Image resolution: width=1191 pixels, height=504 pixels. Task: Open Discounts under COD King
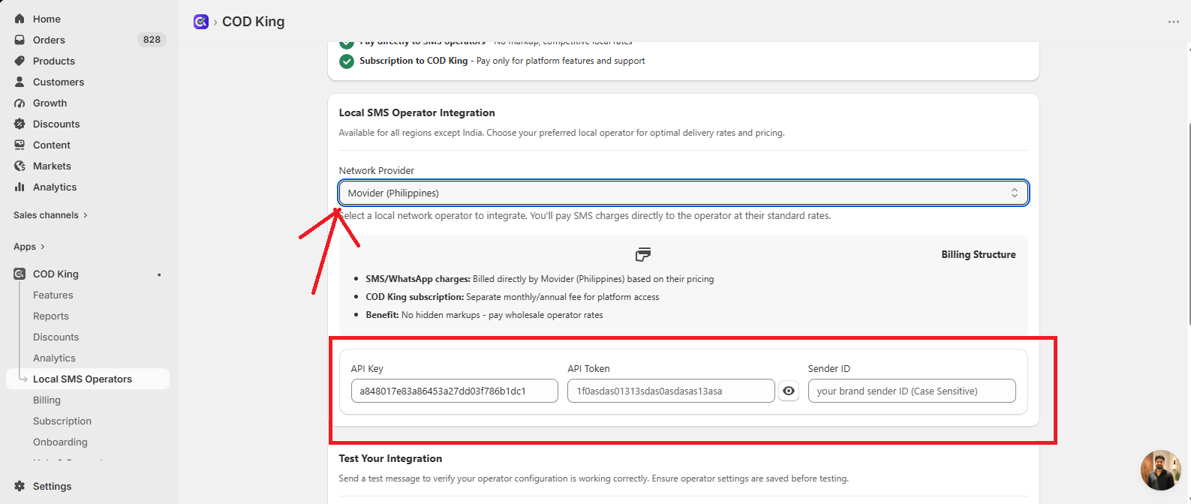tap(56, 337)
